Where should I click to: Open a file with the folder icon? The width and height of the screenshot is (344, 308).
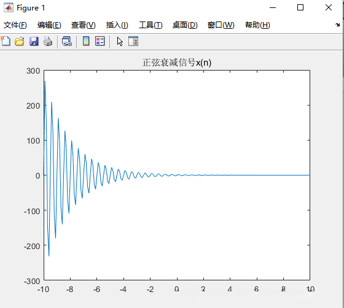20,41
